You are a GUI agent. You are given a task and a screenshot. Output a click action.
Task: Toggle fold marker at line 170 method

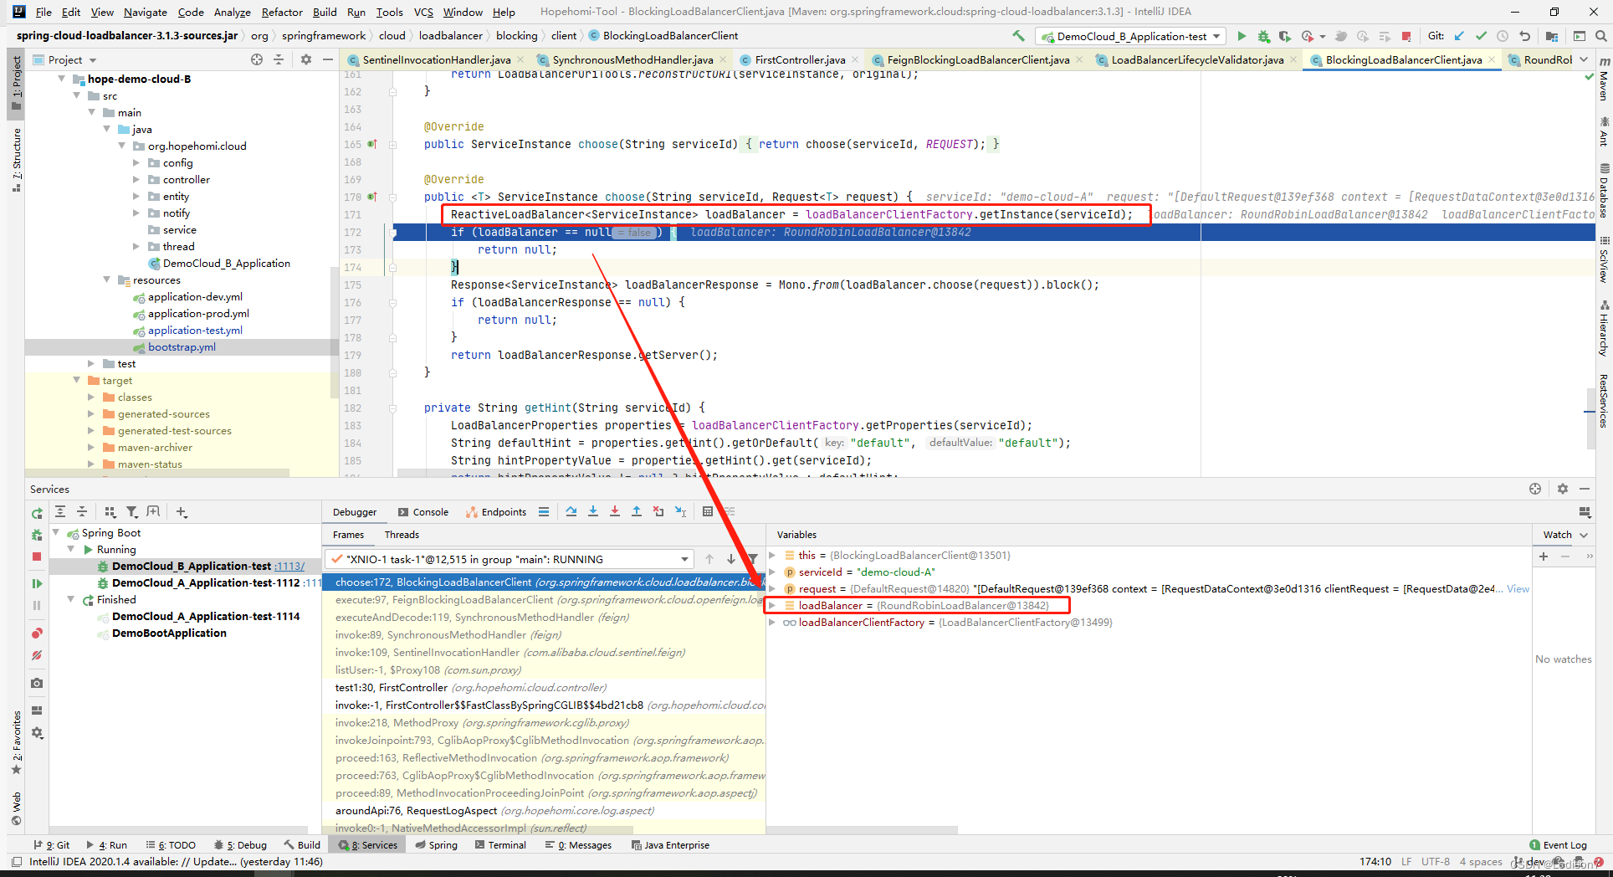click(x=392, y=197)
